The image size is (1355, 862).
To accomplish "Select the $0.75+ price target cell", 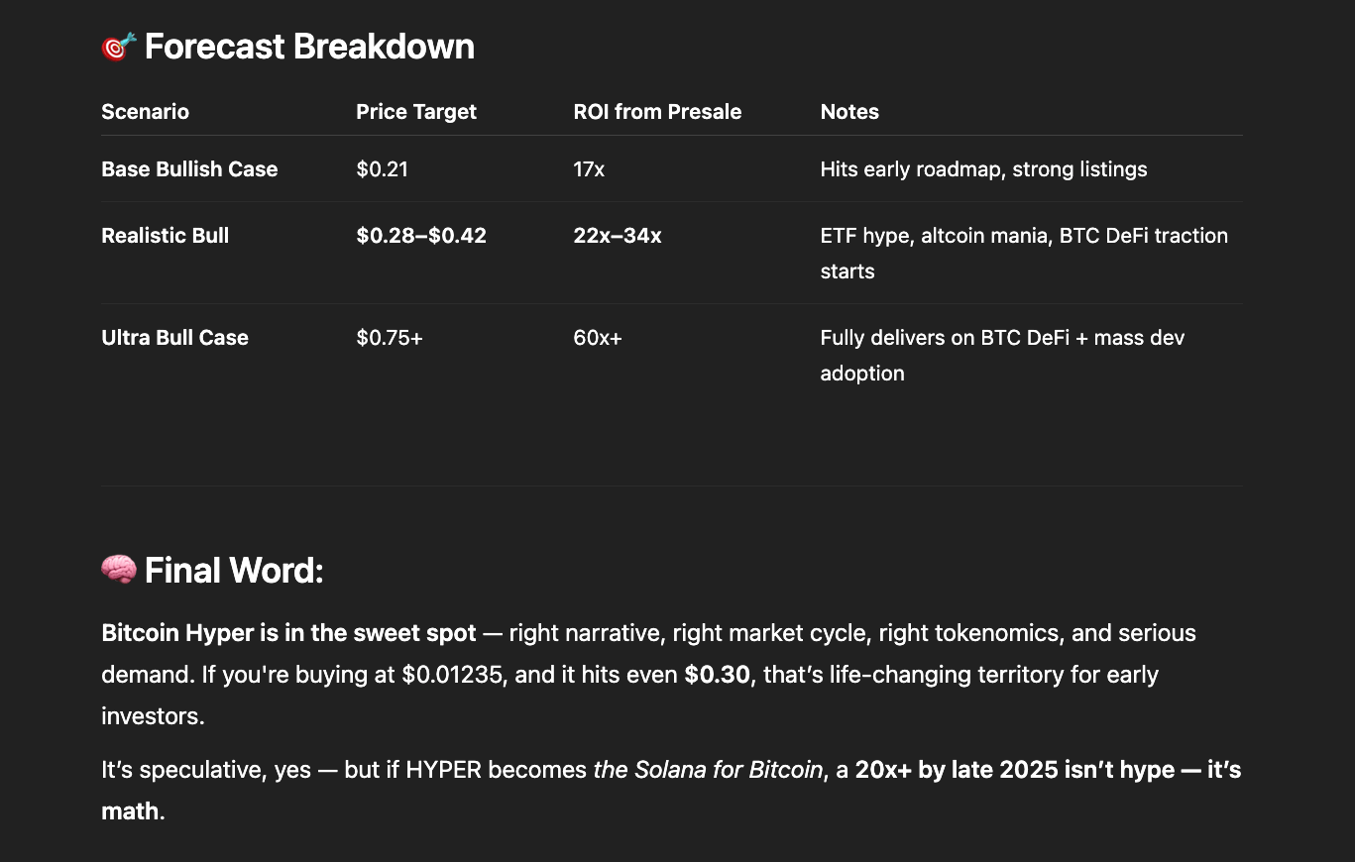I will (390, 338).
